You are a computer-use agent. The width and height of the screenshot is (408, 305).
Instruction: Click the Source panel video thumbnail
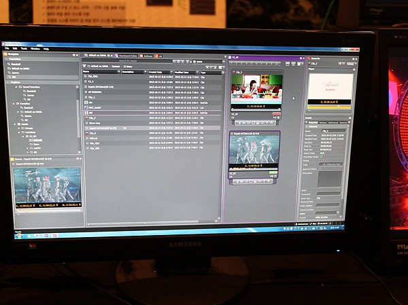click(x=48, y=185)
